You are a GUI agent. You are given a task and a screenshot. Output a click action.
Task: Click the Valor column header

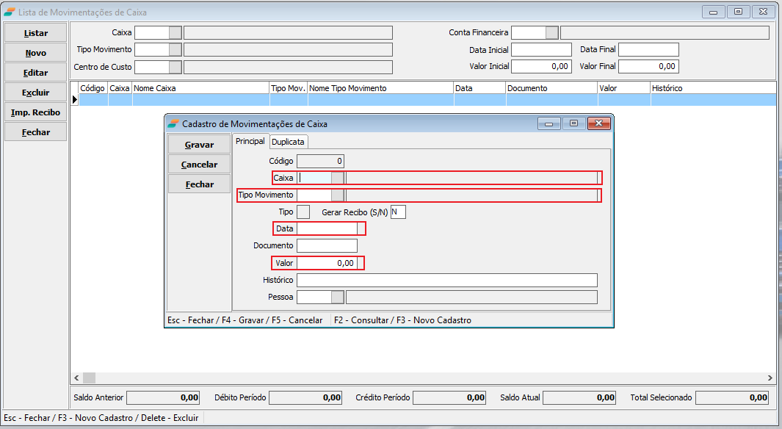point(623,88)
